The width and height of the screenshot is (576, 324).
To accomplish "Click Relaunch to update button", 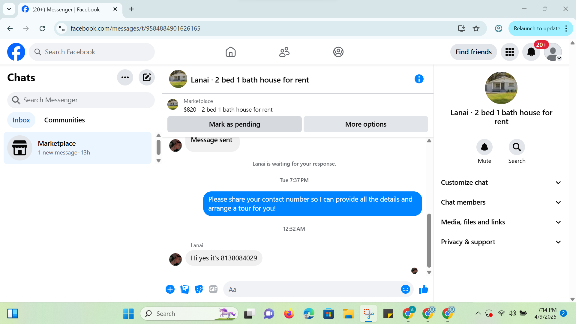I will tap(537, 28).
